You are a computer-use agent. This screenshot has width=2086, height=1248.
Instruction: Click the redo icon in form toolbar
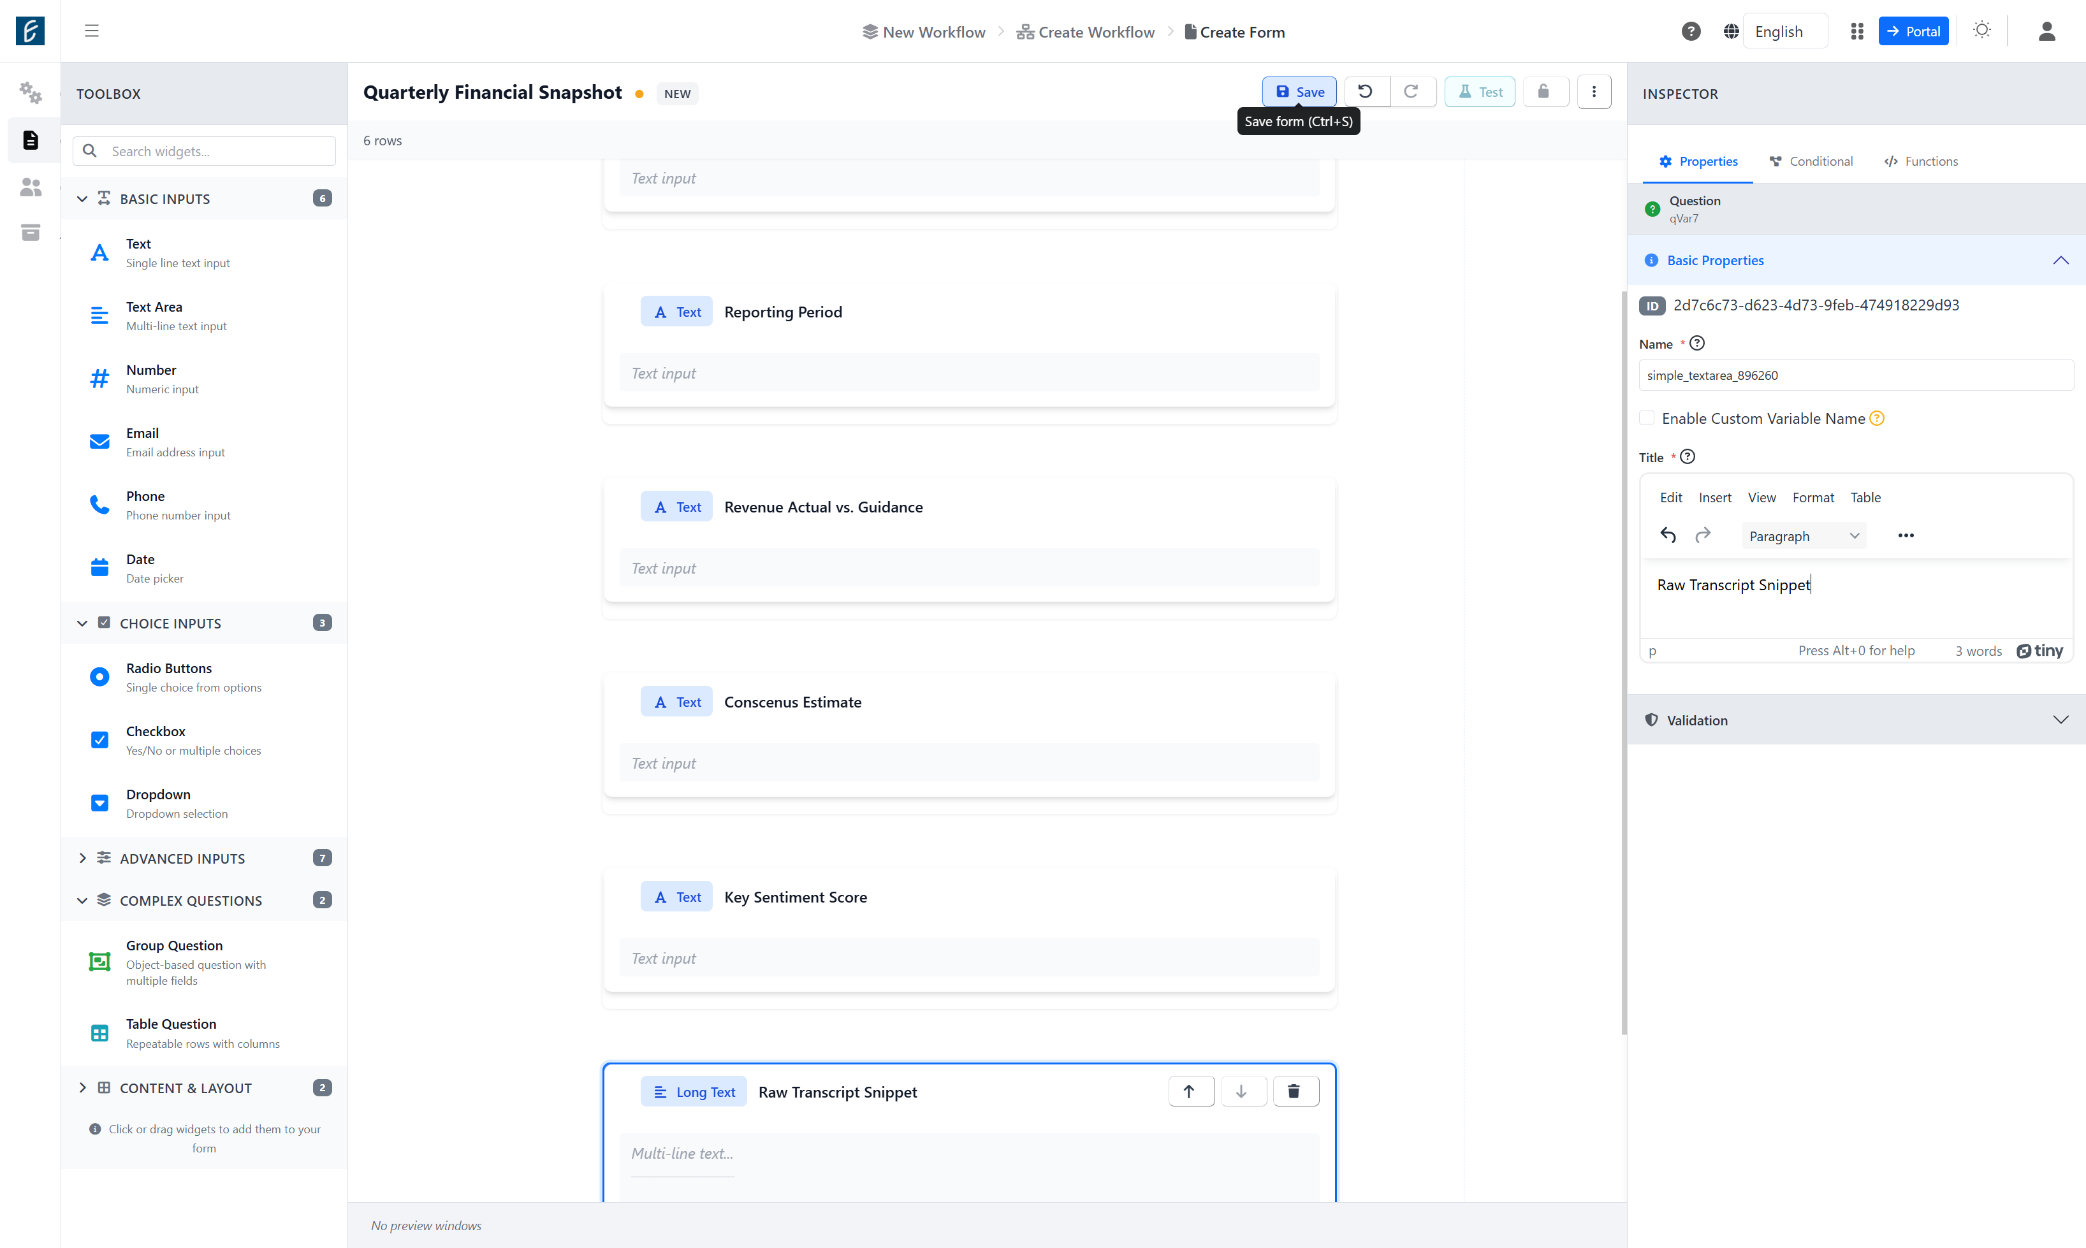(x=1411, y=92)
